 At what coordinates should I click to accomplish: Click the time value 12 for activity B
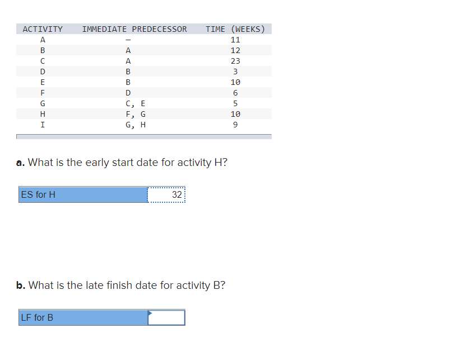pos(235,50)
